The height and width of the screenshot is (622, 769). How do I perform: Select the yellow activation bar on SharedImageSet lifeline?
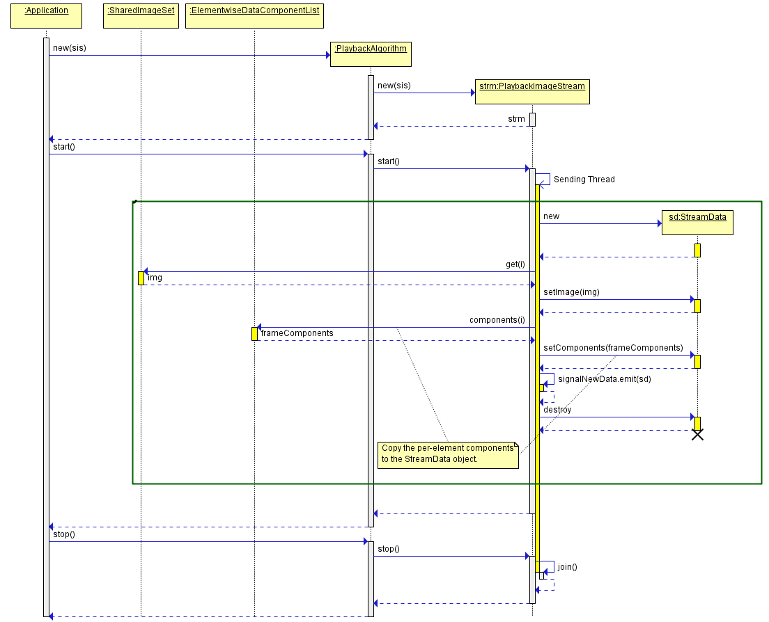pos(141,278)
